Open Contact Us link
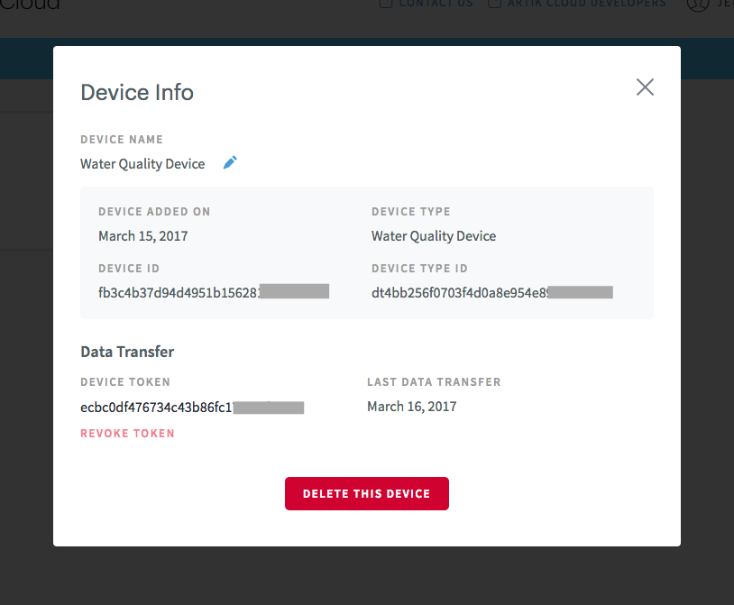Screen dimensions: 734x605 tap(436, 4)
